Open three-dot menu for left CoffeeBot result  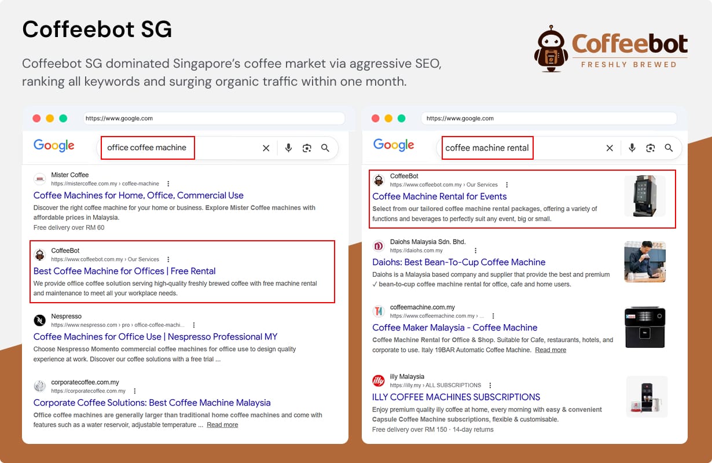[168, 259]
